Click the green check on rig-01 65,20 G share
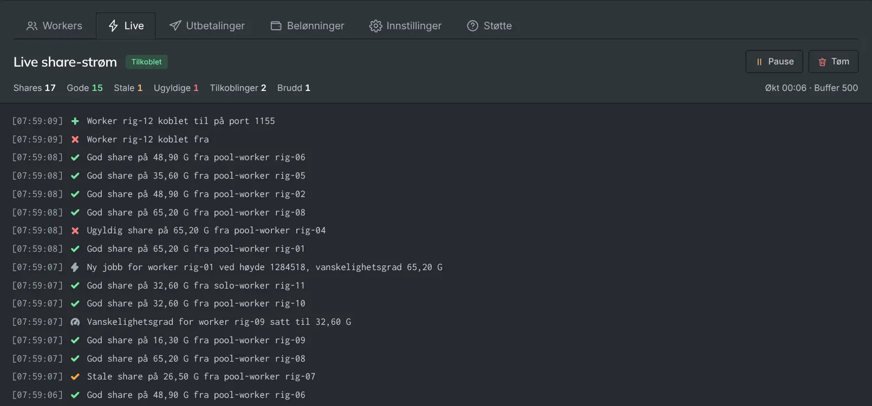This screenshot has width=872, height=406. click(x=75, y=249)
